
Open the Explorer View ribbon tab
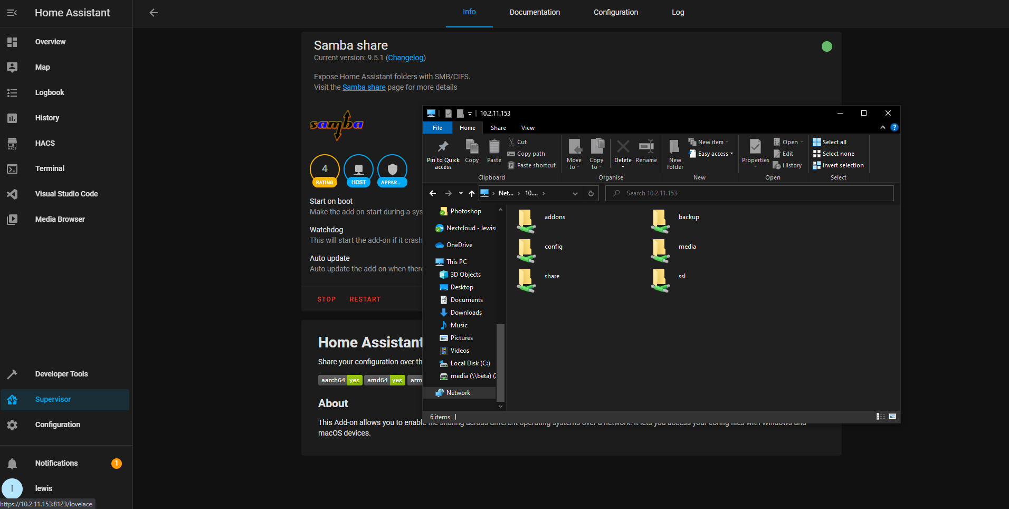pyautogui.click(x=528, y=128)
